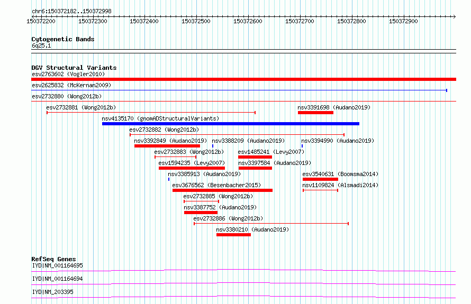Click the red esv3676562 variant bar
Screen dimensions: 471x304
coord(222,190)
